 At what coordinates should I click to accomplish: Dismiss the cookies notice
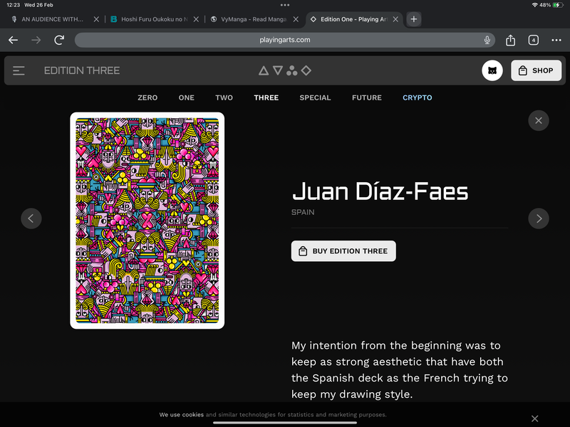point(534,418)
